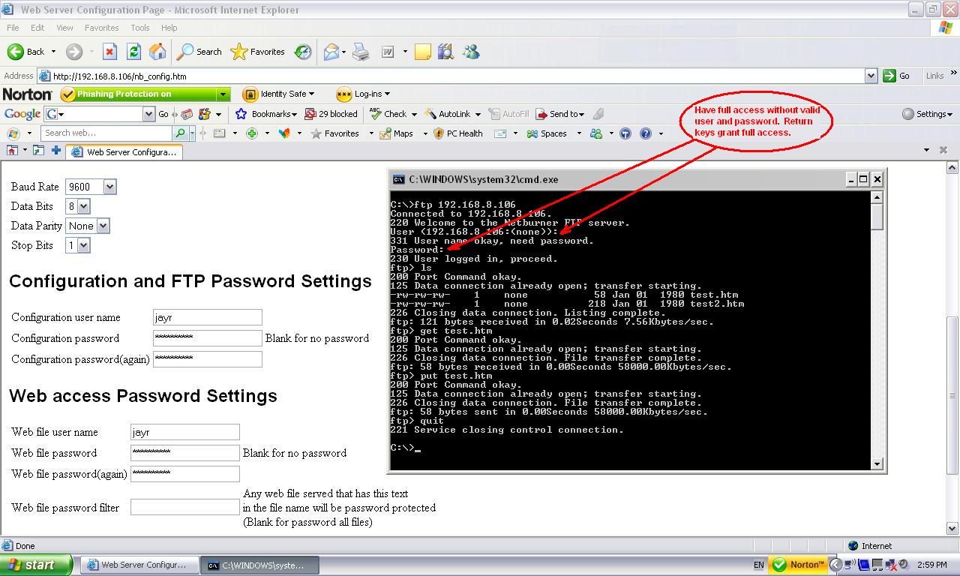The width and height of the screenshot is (960, 576).
Task: Click the green plus icon on the Live toolbar
Action: click(252, 133)
